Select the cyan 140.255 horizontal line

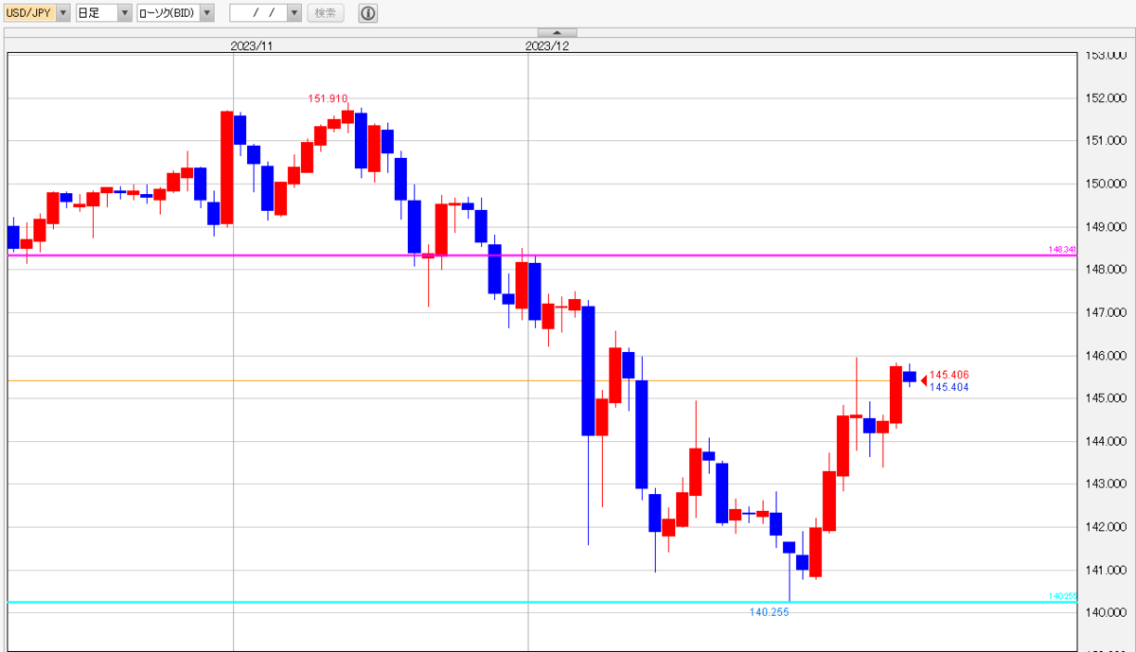click(541, 602)
